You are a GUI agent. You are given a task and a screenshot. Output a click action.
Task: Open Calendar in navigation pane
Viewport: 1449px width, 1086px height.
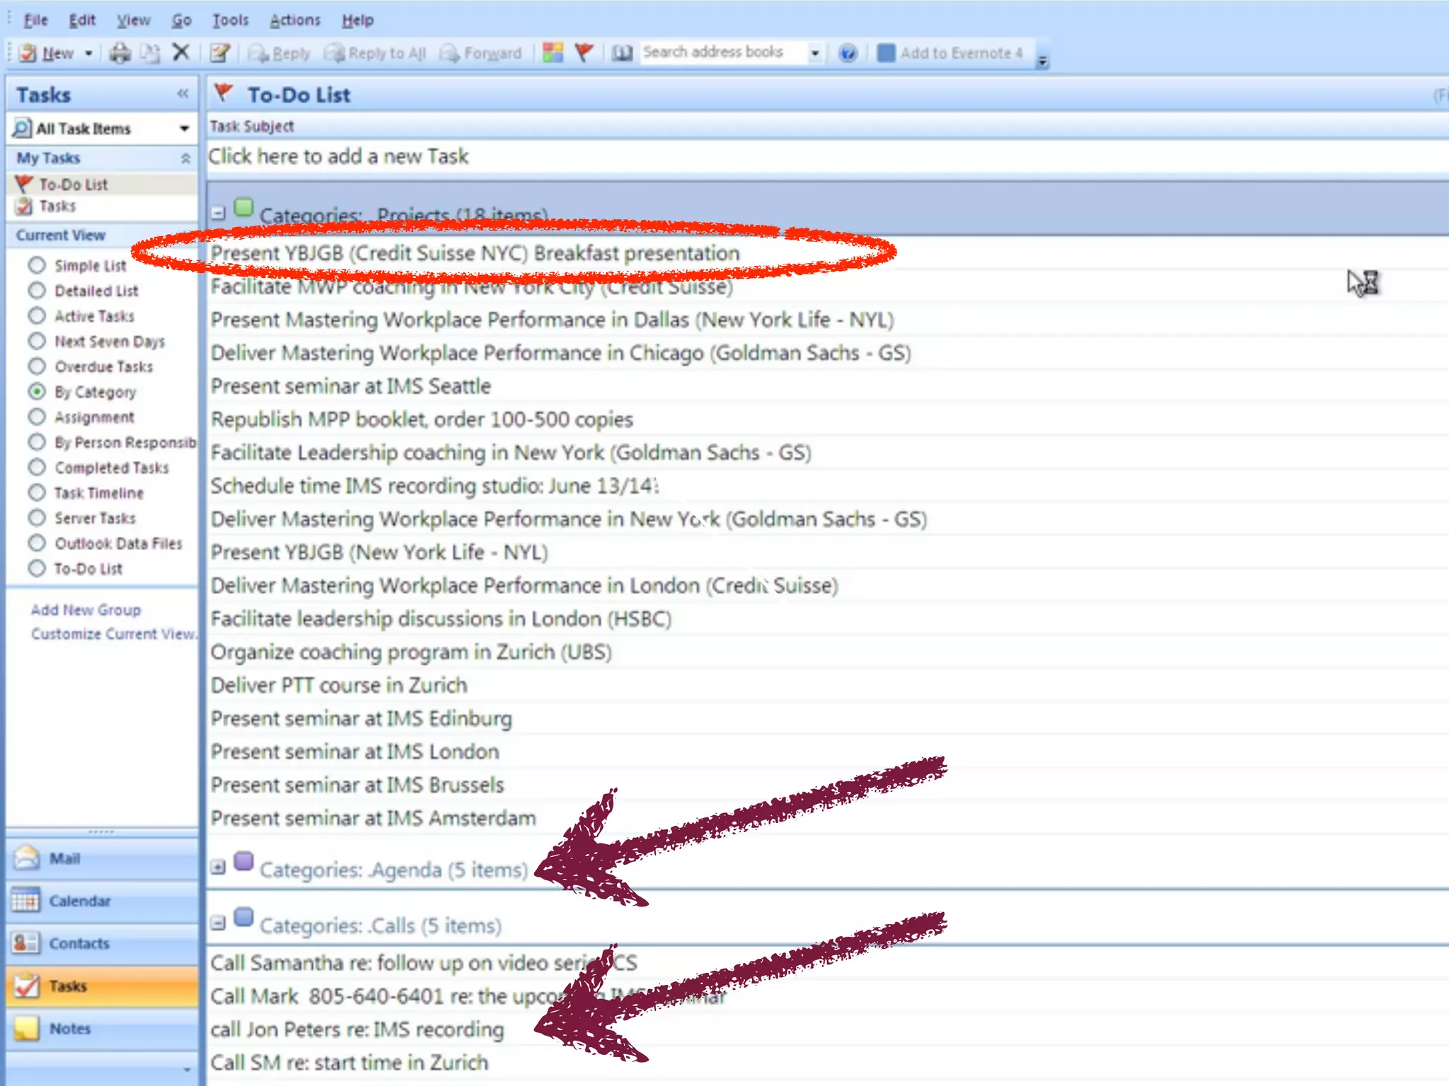[79, 901]
